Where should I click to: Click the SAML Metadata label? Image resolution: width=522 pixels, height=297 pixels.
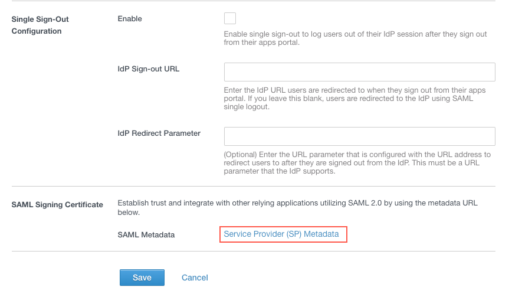point(146,235)
